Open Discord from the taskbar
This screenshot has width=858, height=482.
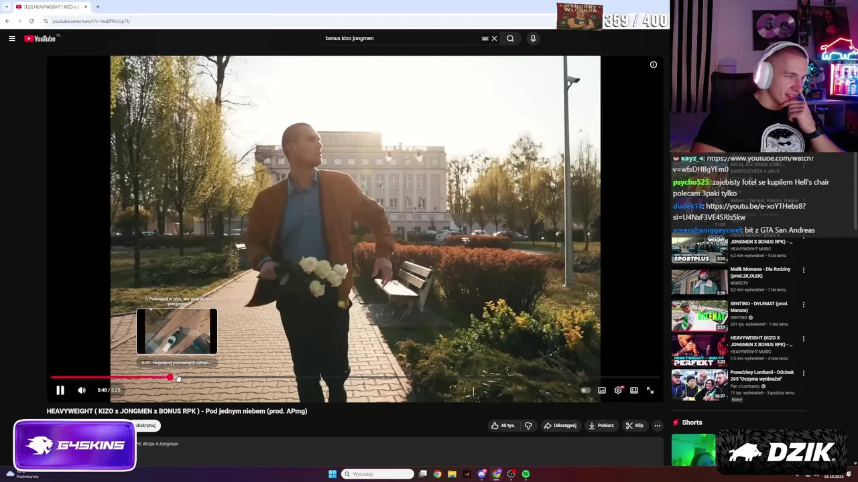[481, 474]
